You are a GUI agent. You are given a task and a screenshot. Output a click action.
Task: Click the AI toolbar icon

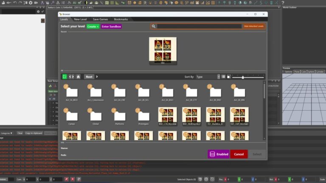tap(74, 3)
